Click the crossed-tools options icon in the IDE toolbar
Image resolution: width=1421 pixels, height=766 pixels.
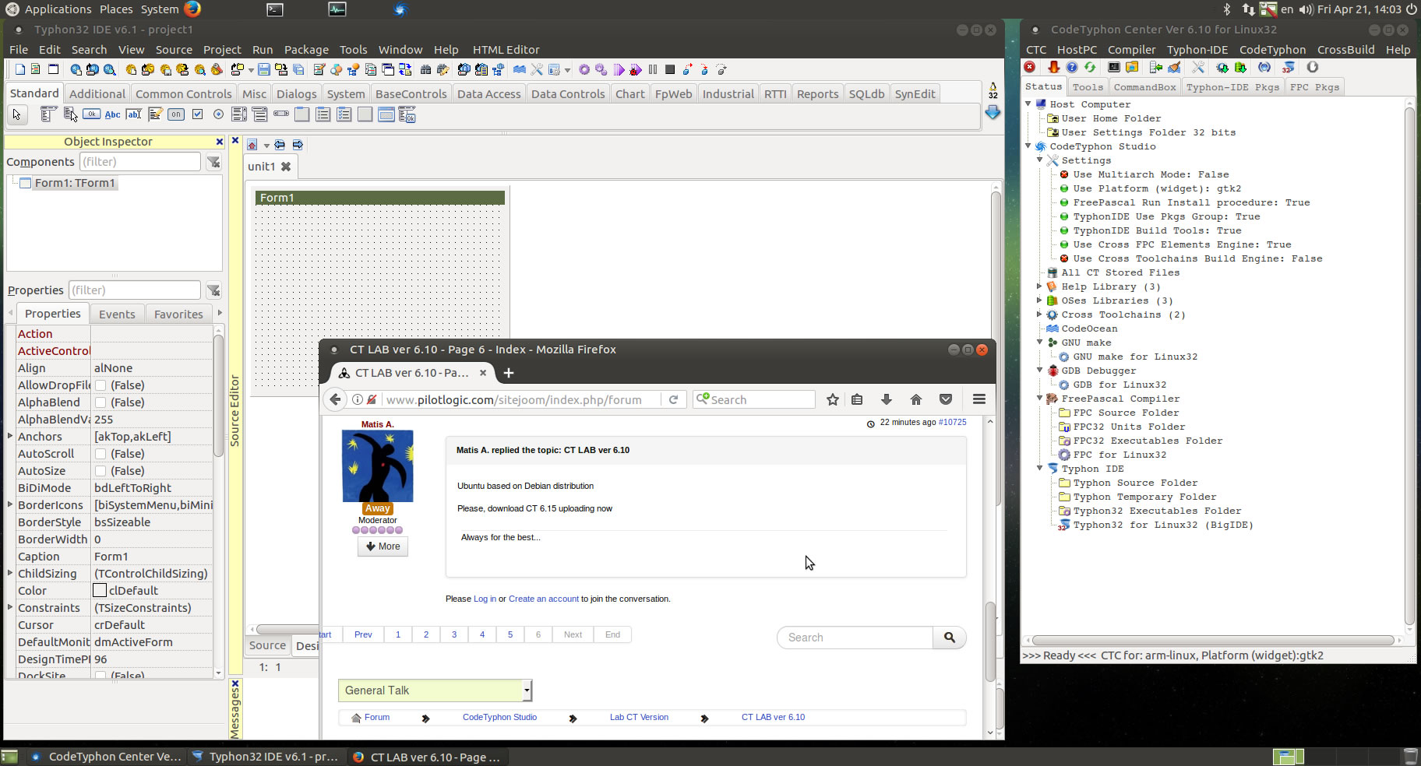537,69
